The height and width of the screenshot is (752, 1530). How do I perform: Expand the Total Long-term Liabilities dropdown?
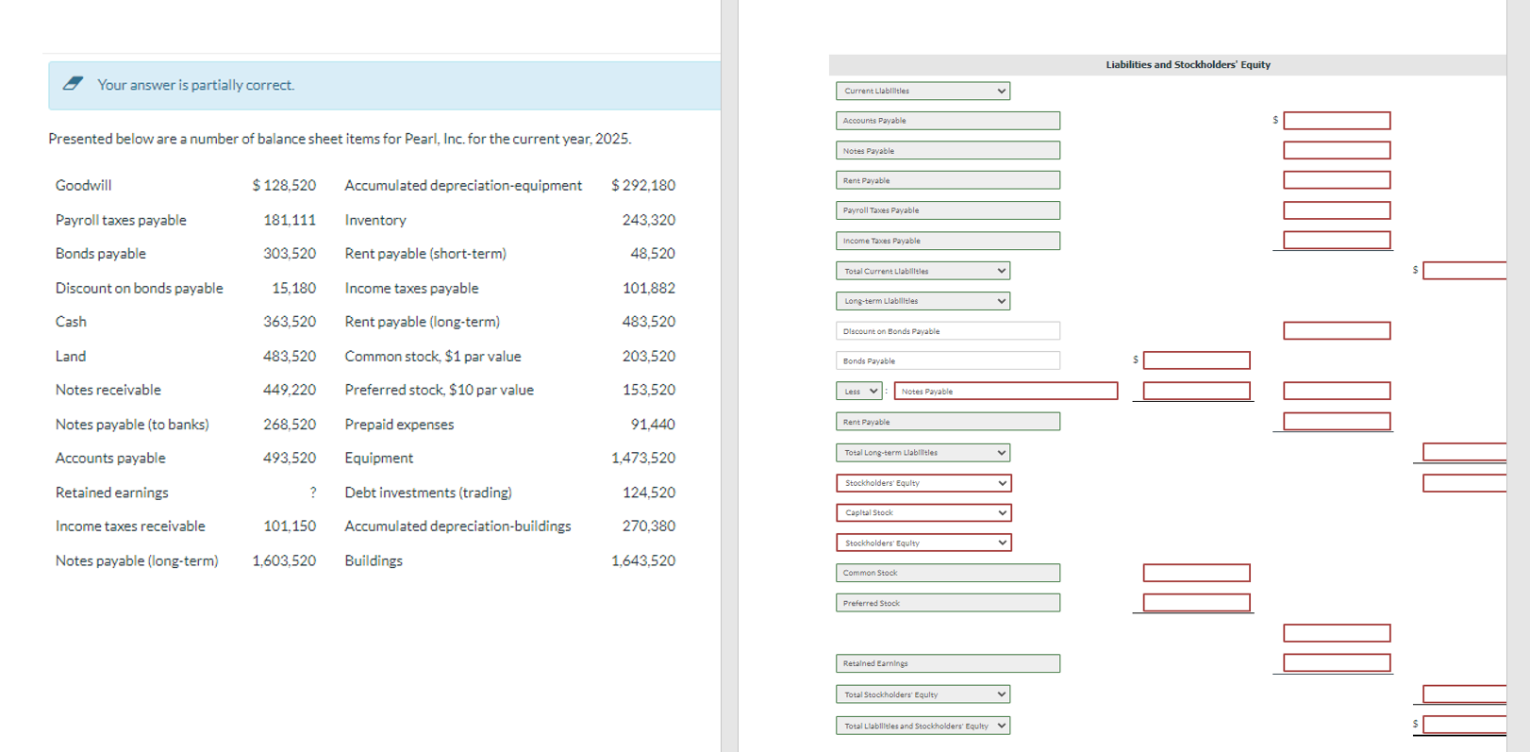(x=923, y=453)
